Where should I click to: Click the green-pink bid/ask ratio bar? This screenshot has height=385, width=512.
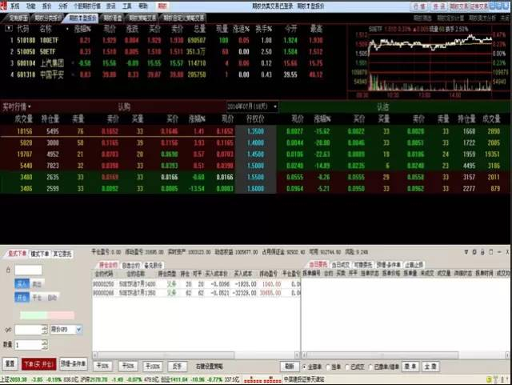47,315
